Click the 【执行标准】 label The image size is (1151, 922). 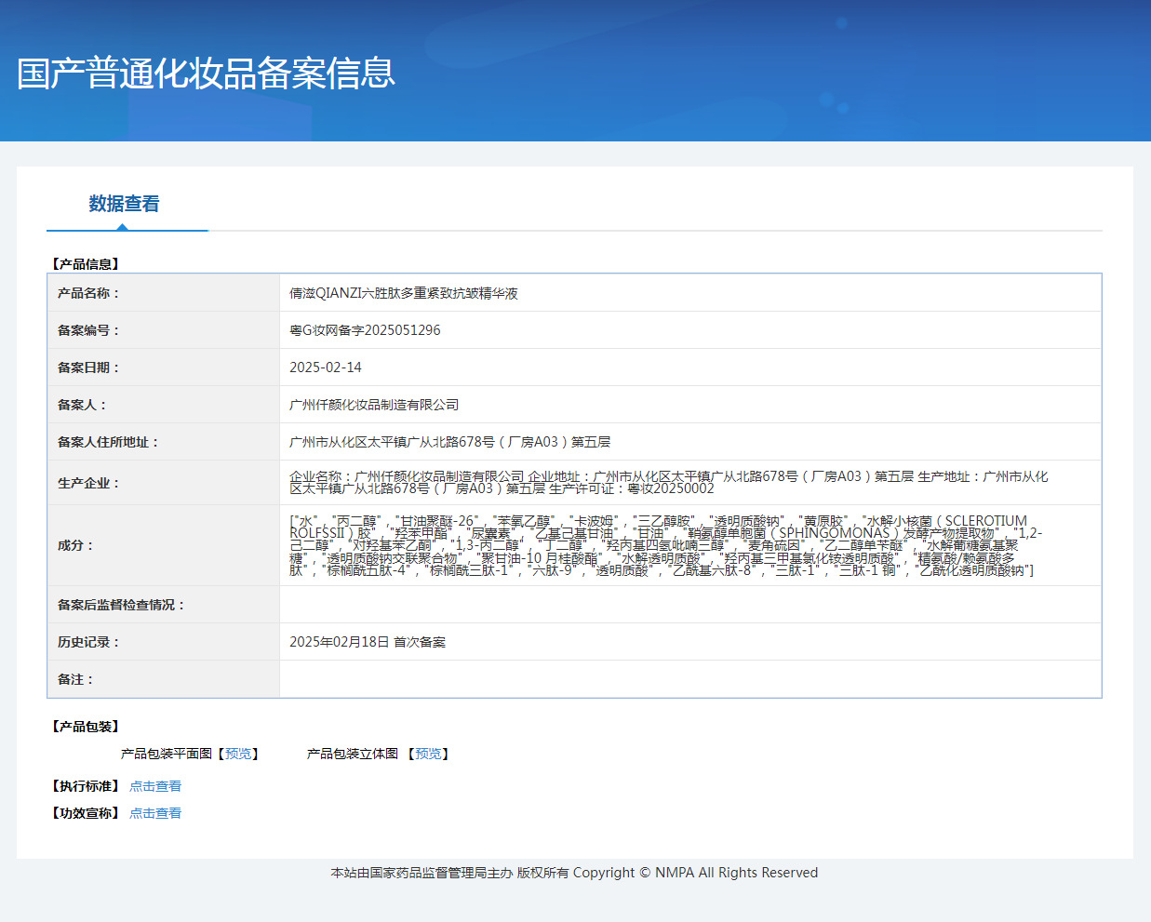click(x=86, y=786)
